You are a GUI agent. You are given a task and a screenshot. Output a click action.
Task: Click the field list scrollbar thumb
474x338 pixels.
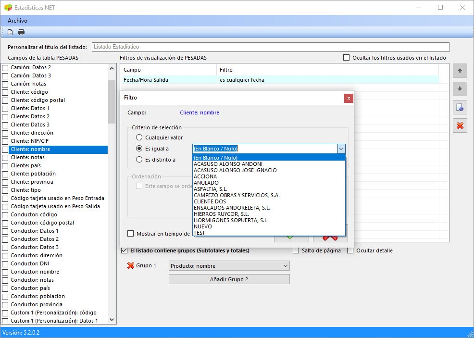coord(112,102)
